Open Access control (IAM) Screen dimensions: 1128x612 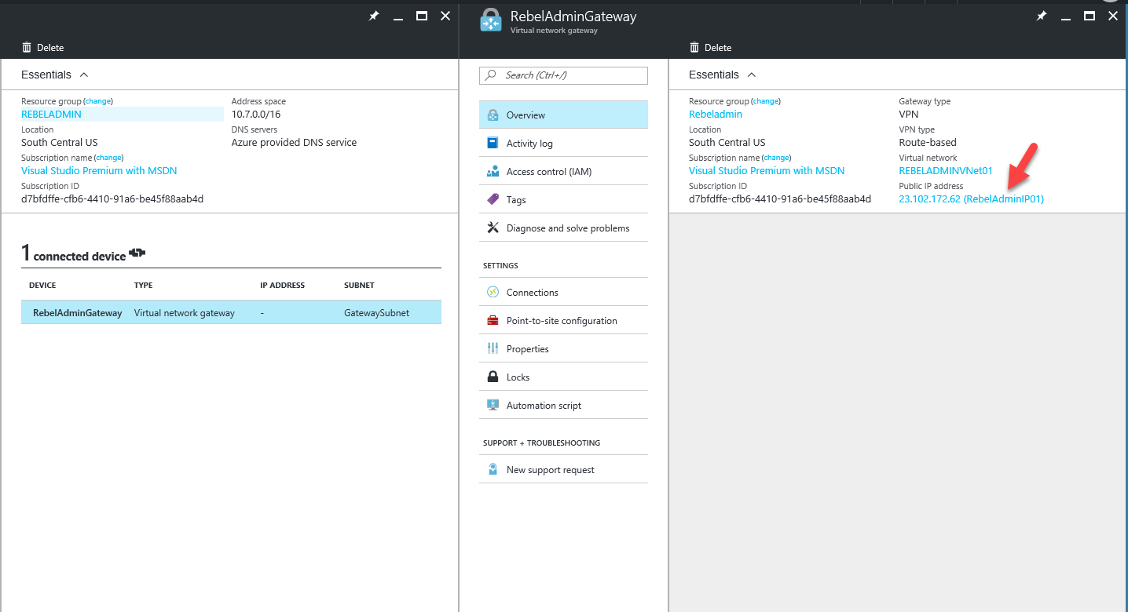[x=563, y=172]
